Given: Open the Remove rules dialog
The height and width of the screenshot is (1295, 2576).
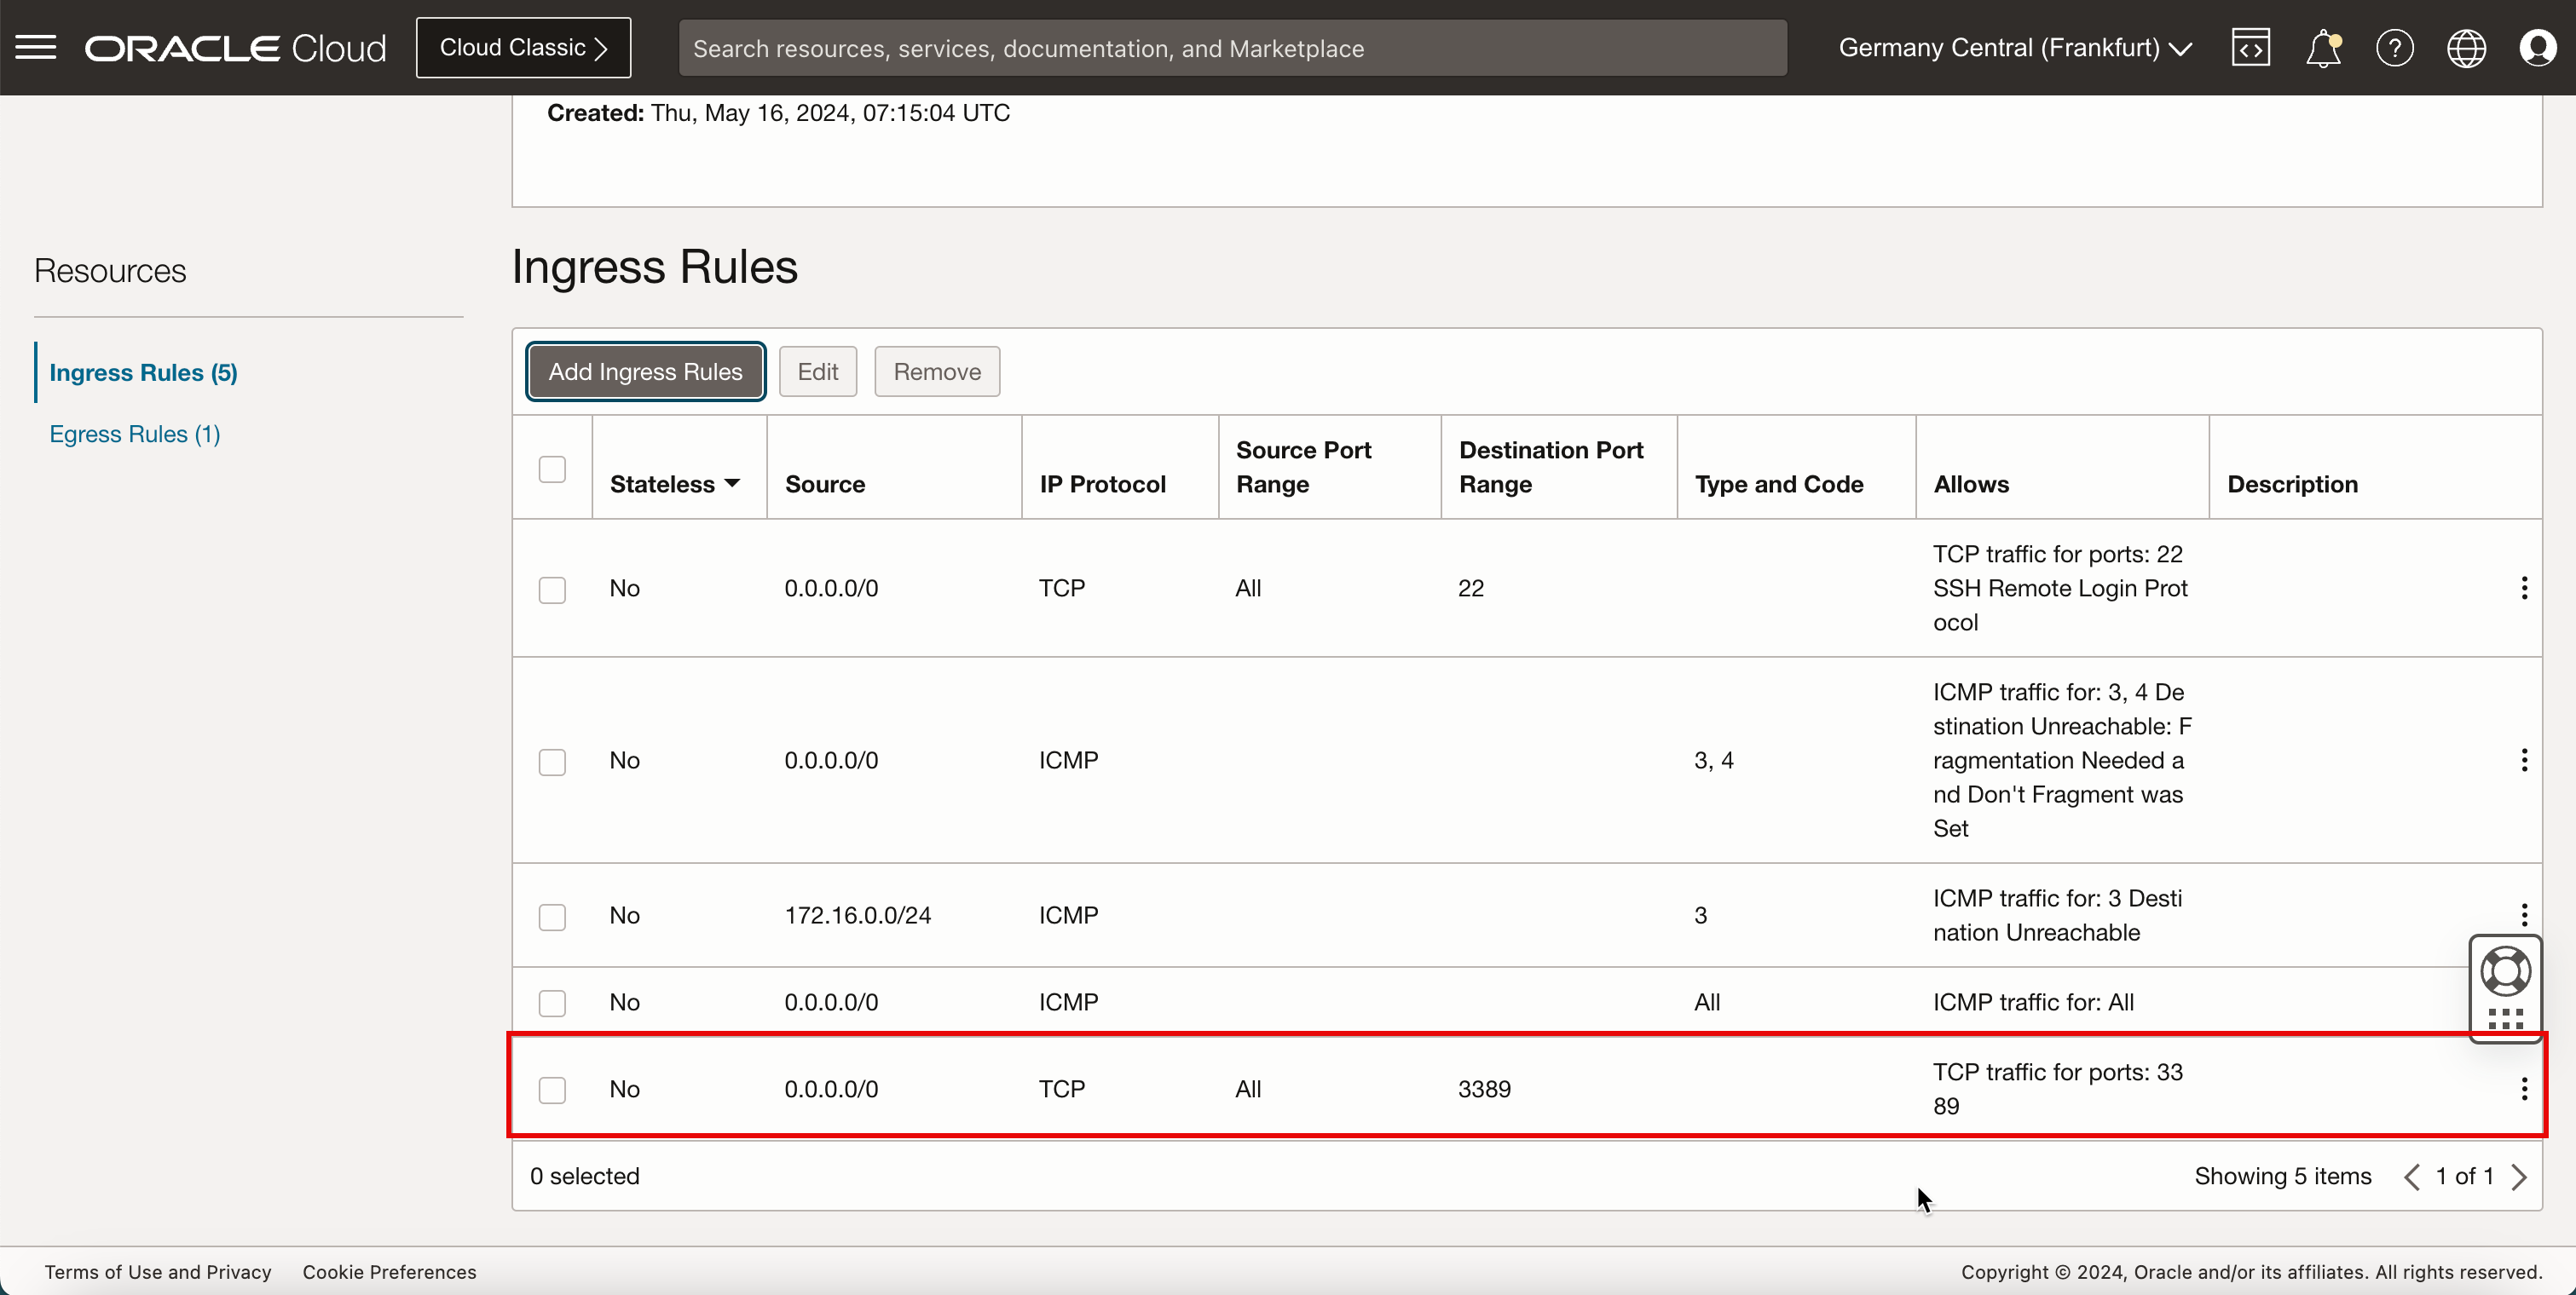Looking at the screenshot, I should (x=937, y=370).
